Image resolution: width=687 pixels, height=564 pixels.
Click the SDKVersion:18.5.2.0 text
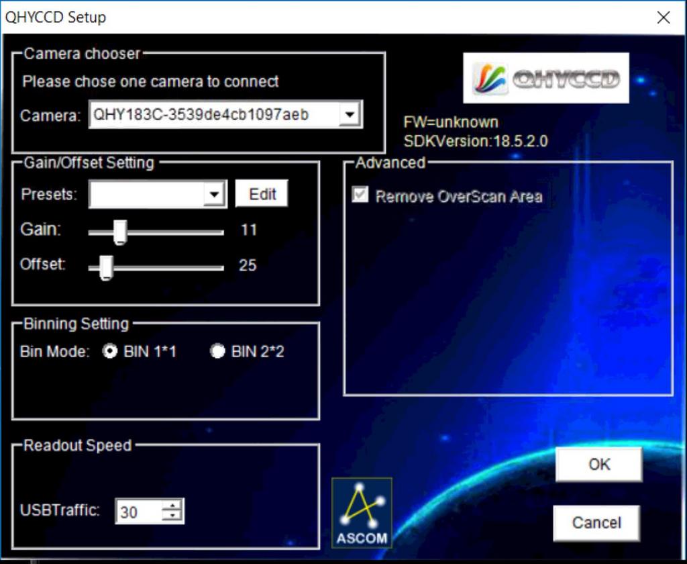[x=476, y=141]
